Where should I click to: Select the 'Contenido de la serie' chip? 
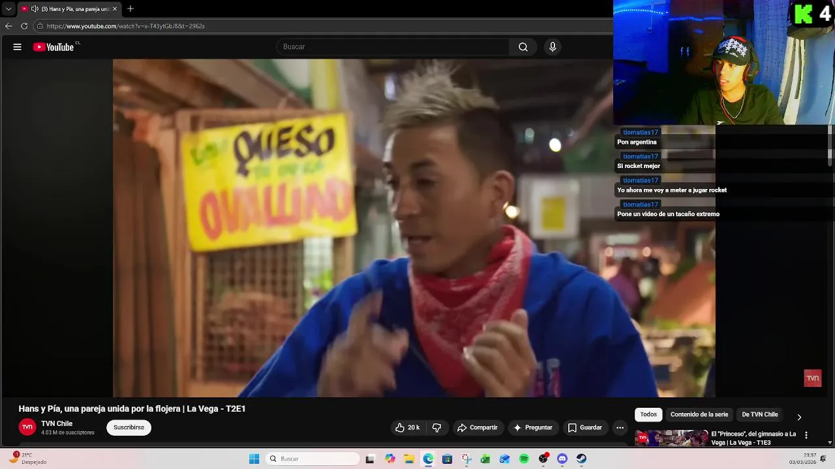click(x=699, y=414)
